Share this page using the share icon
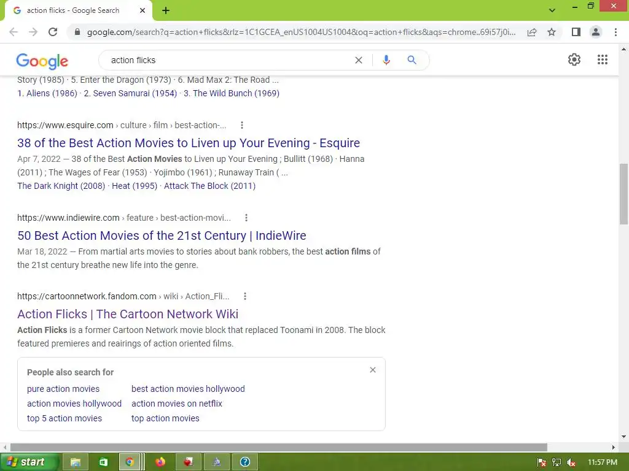Image resolution: width=629 pixels, height=471 pixels. point(532,32)
